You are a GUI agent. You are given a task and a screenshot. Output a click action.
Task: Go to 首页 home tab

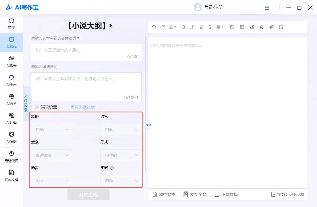coord(11,24)
